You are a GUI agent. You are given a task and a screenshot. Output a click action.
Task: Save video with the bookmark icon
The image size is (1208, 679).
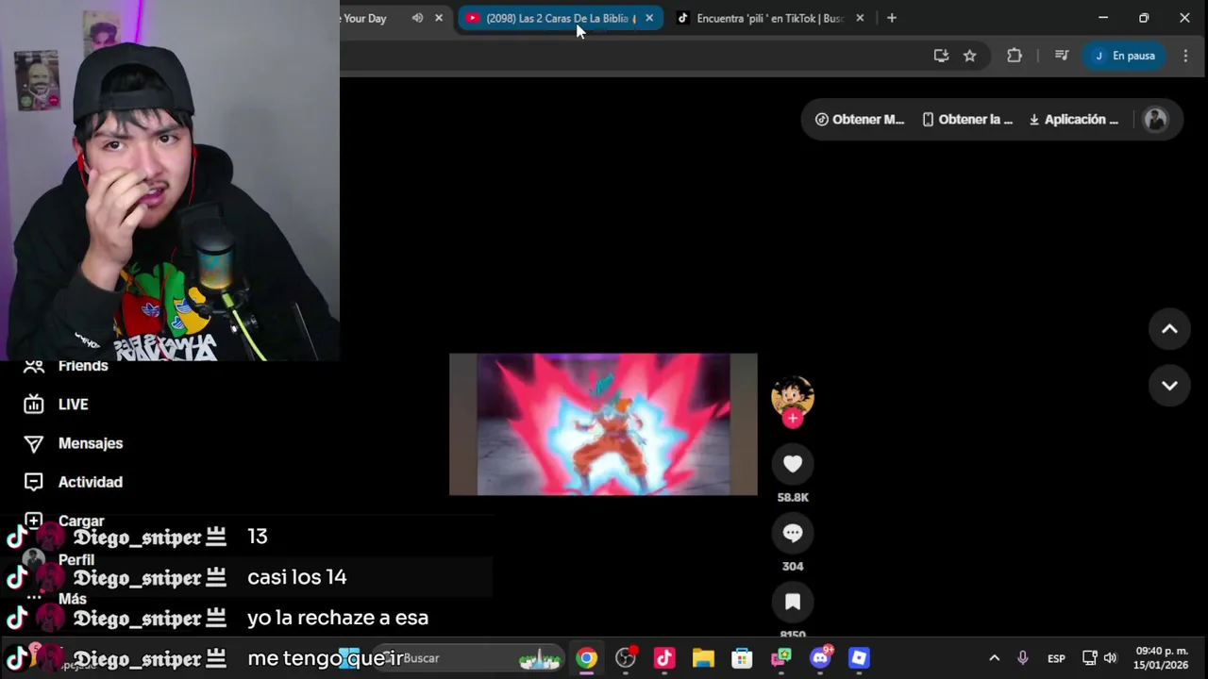pyautogui.click(x=793, y=602)
